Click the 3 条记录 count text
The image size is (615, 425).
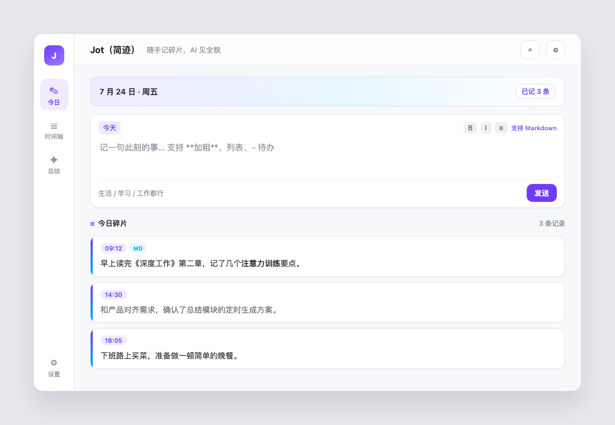[x=552, y=223]
